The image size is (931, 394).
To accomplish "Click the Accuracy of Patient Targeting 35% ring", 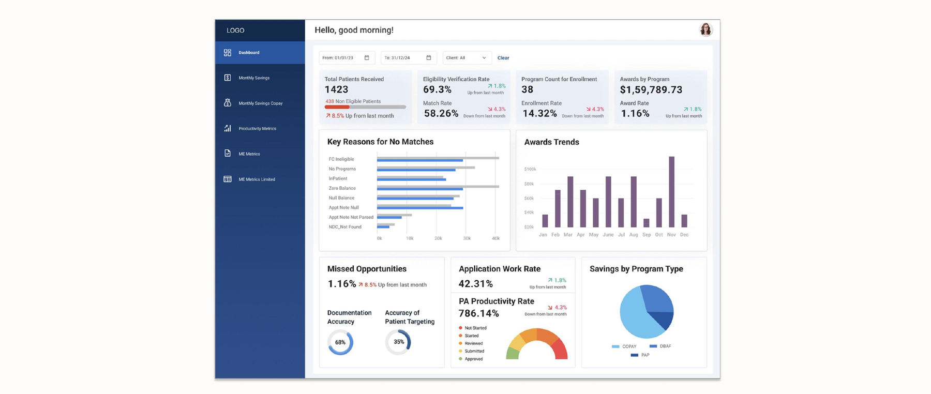I will (398, 342).
